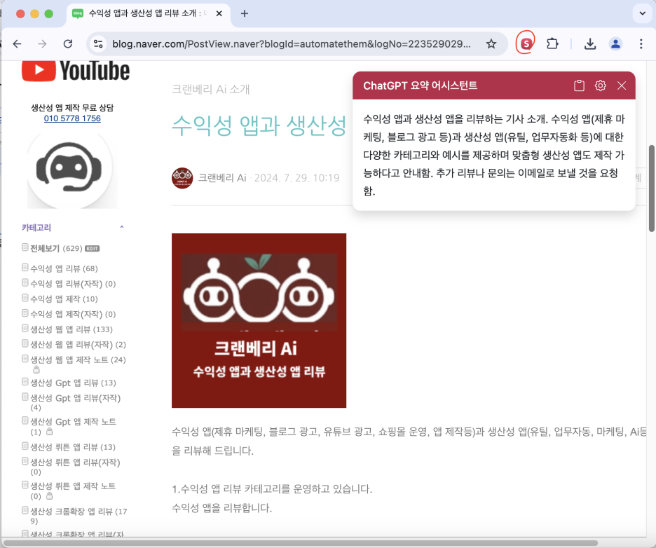Open the browser downloads icon
656x548 pixels.
(590, 44)
